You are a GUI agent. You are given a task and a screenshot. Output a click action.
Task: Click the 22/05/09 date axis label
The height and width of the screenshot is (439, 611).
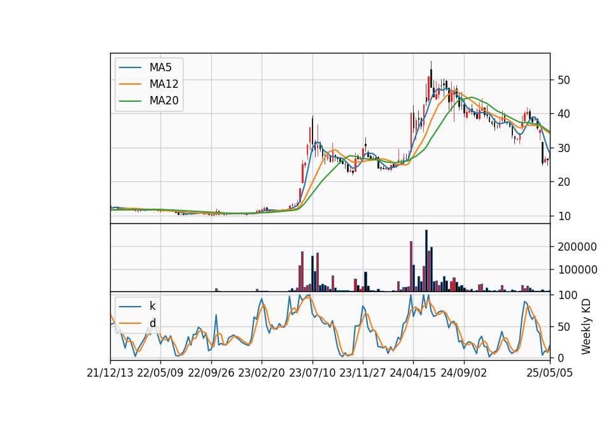coord(160,373)
